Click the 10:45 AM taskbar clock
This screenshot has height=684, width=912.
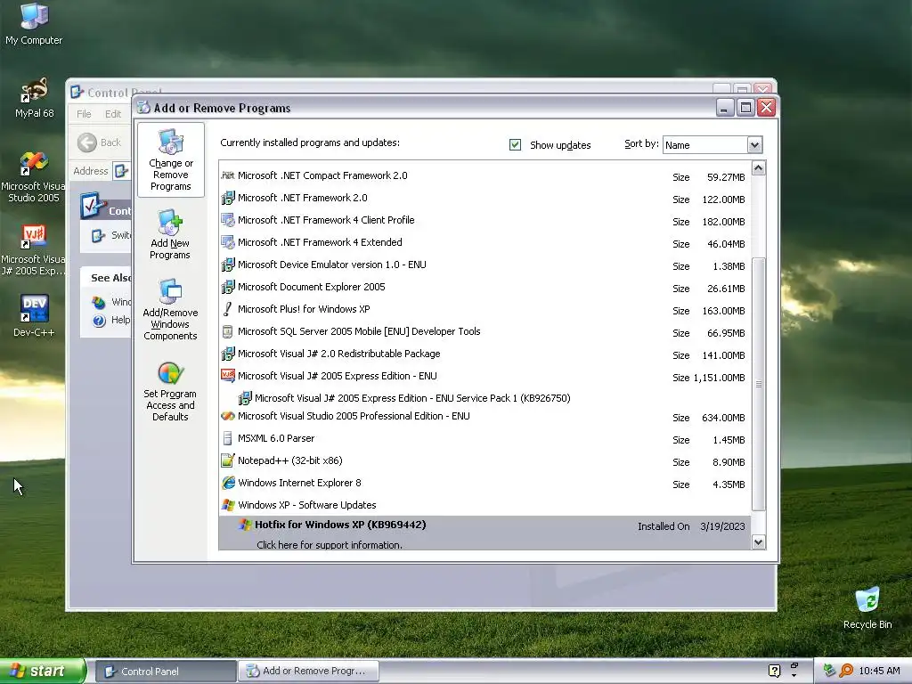coord(879,672)
